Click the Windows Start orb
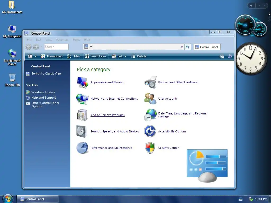271x203 pixels. (8, 199)
